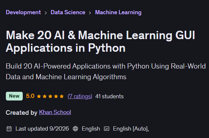Click the calendar icon beside Last updated
Image resolution: width=209 pixels, height=138 pixels.
tap(9, 129)
